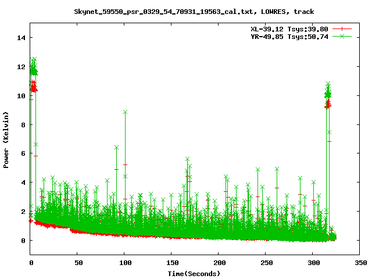This screenshot has height=279, width=372.
Task: Click x-axis tick label 50
Action: (x=78, y=263)
